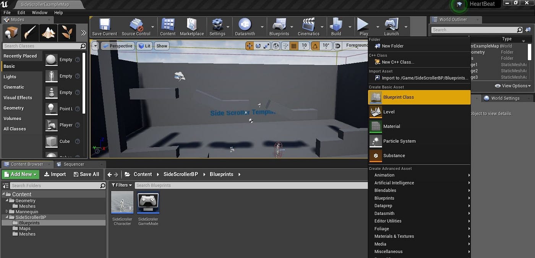Screen dimensions: 535x258
Task: Click Save All in the Content Browser
Action: coord(87,174)
